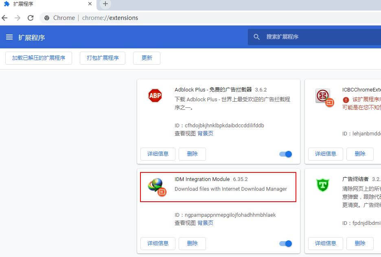Click the ICBC extension icon
381x257 pixels.
pos(323,96)
